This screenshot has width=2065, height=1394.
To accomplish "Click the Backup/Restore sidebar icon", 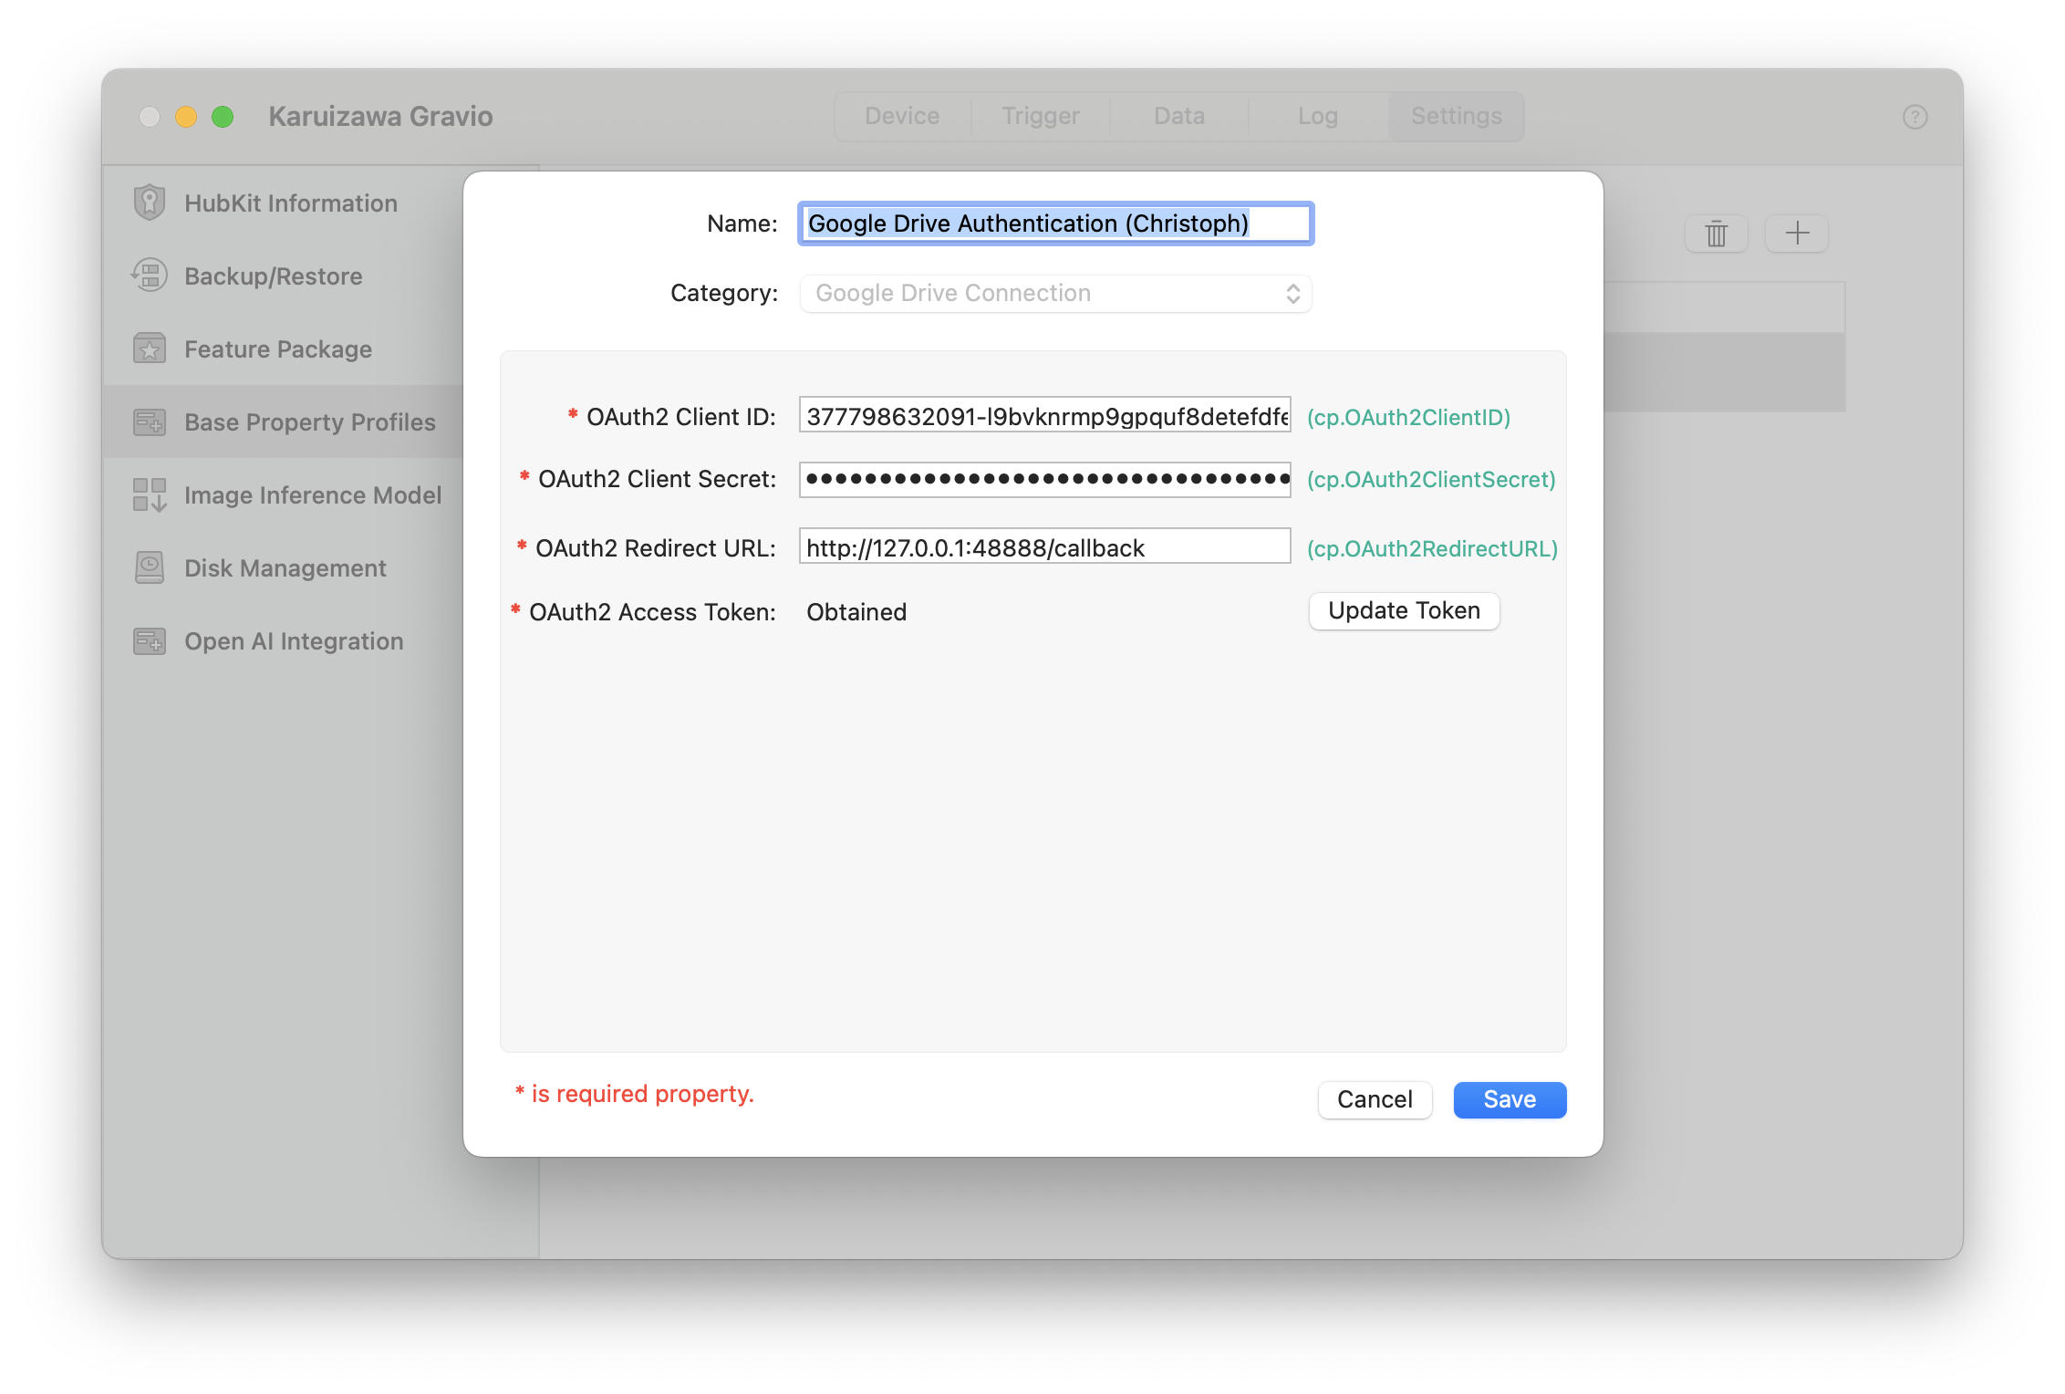I will pyautogui.click(x=150, y=276).
